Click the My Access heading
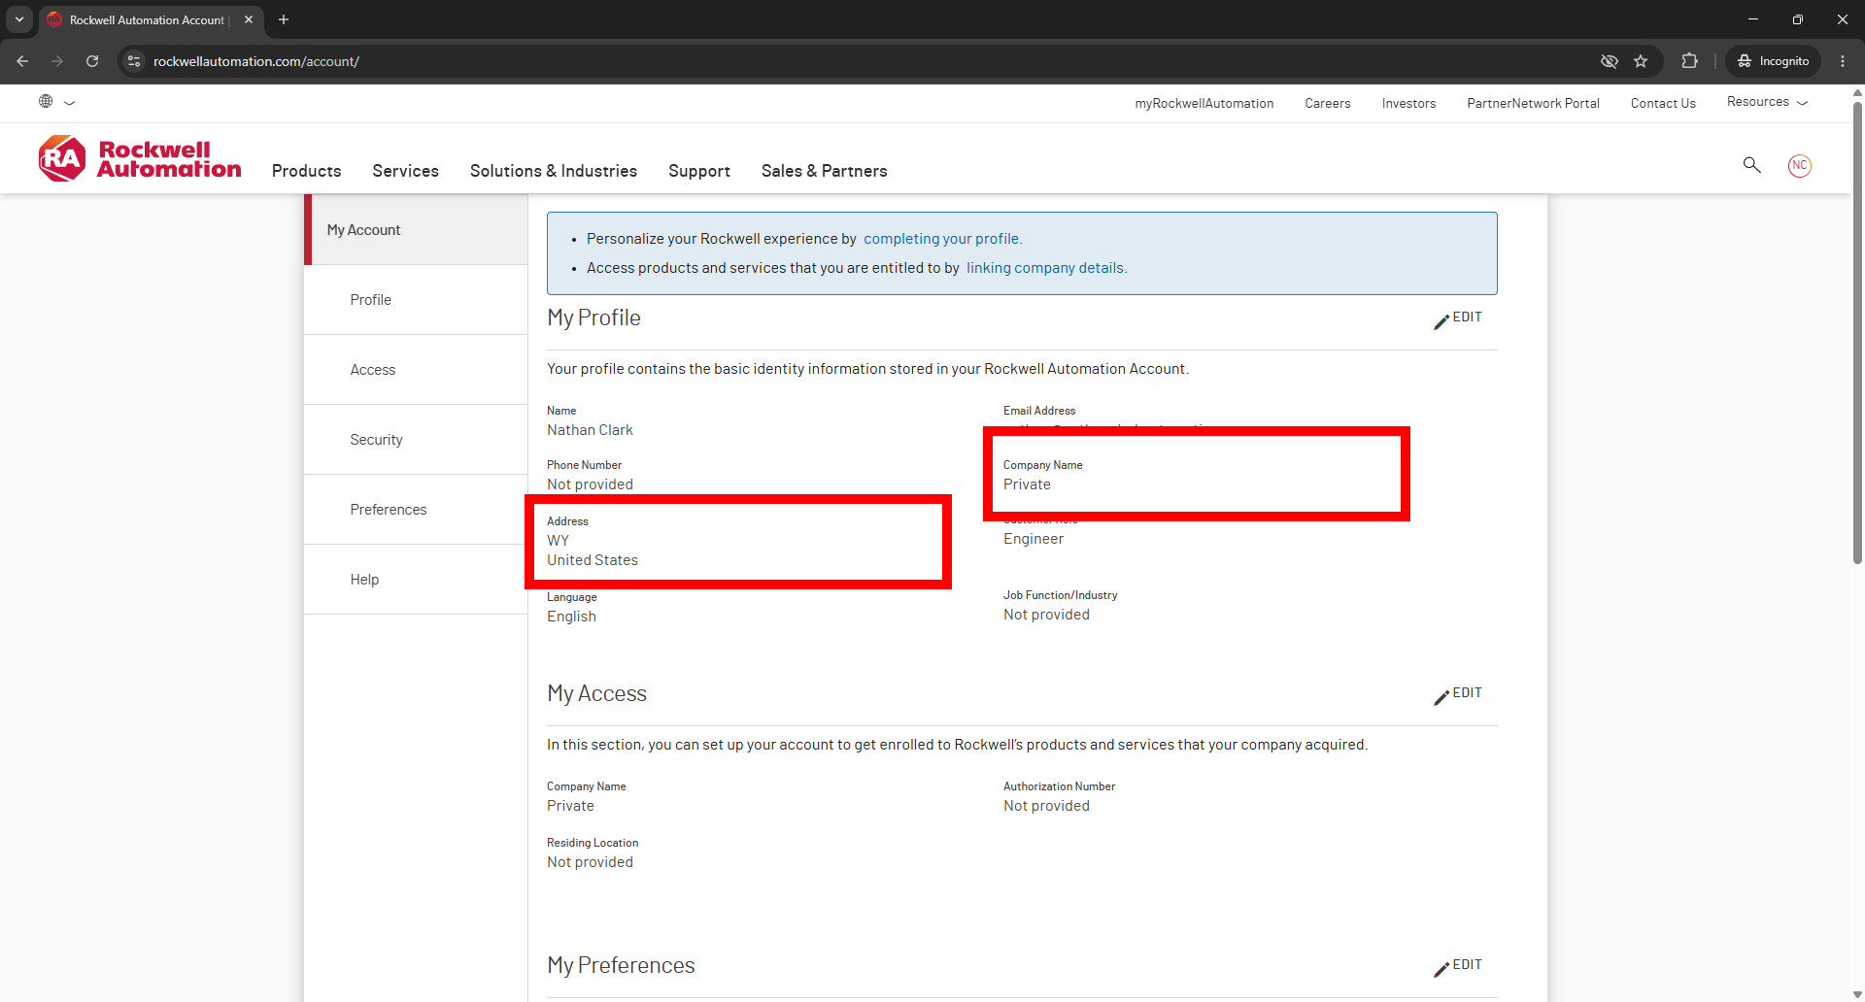 click(x=596, y=693)
